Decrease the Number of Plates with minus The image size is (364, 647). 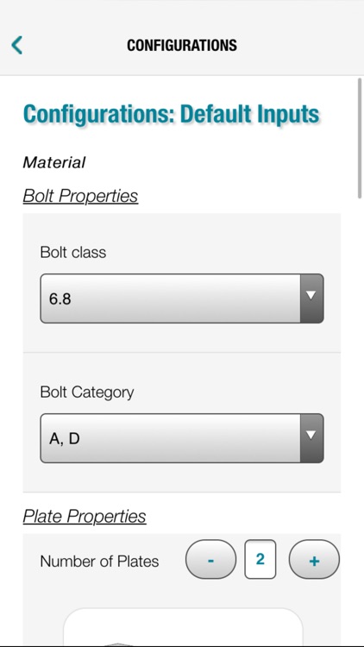click(x=210, y=559)
